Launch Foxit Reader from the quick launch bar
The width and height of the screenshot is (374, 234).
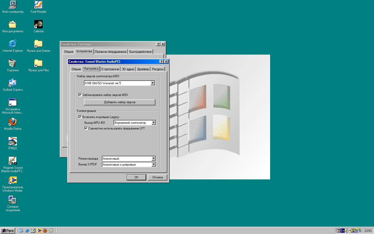(51, 231)
